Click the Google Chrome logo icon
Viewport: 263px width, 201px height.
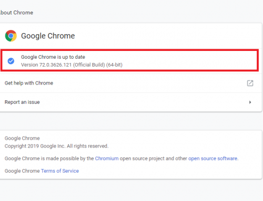(11, 36)
